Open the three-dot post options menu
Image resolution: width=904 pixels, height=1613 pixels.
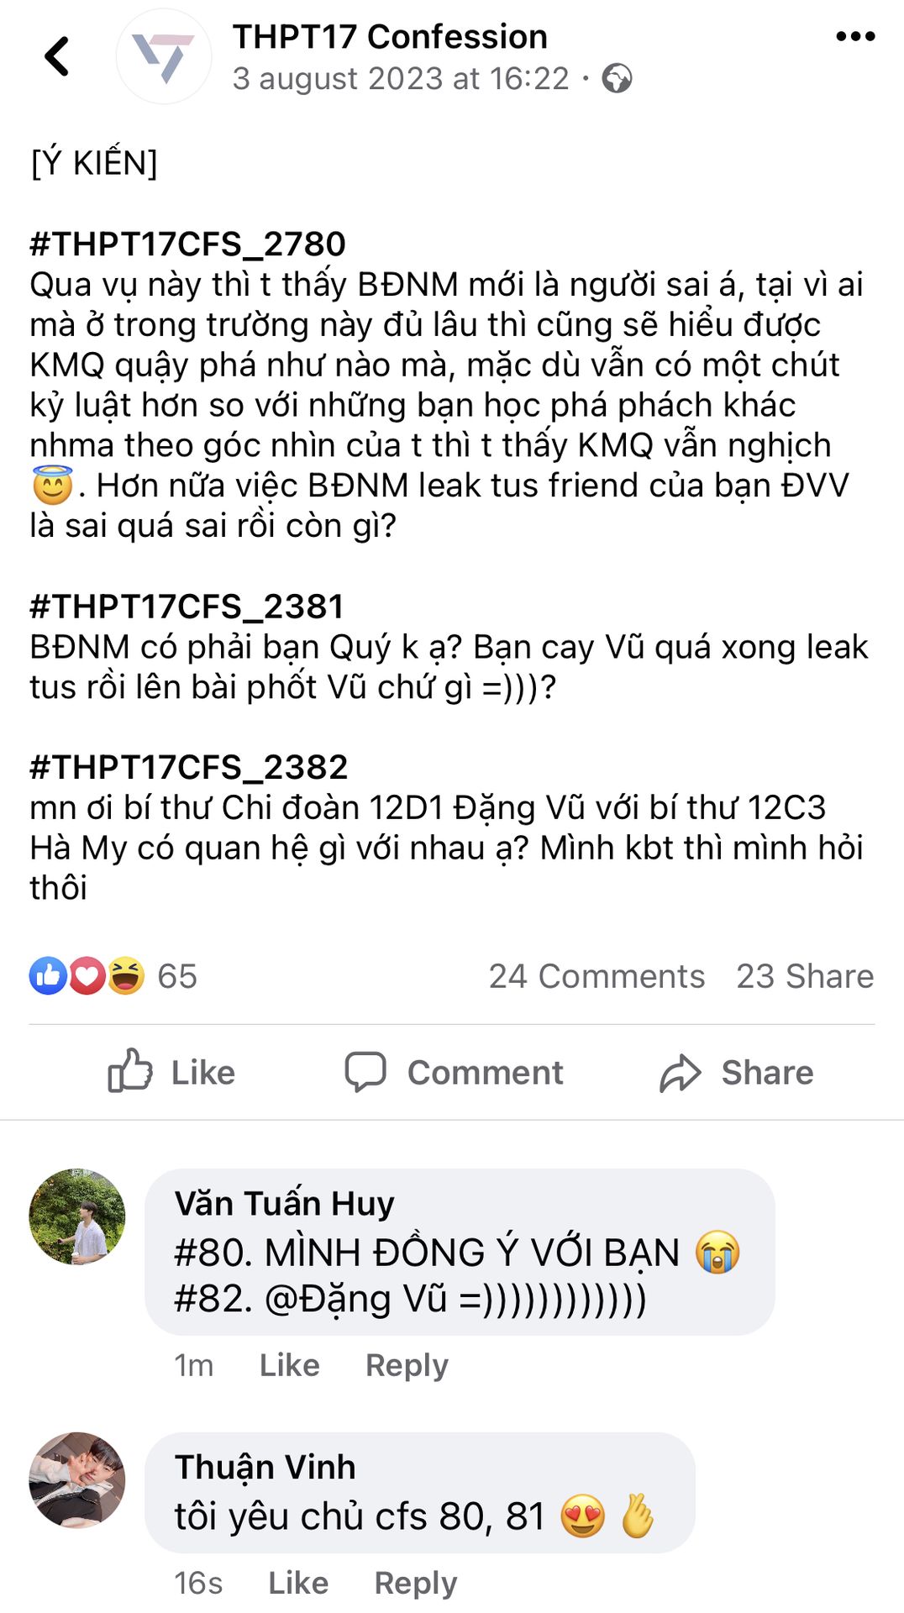[x=855, y=36]
